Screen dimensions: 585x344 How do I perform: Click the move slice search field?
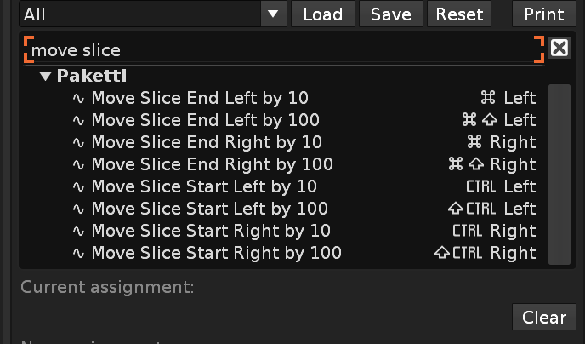[281, 50]
